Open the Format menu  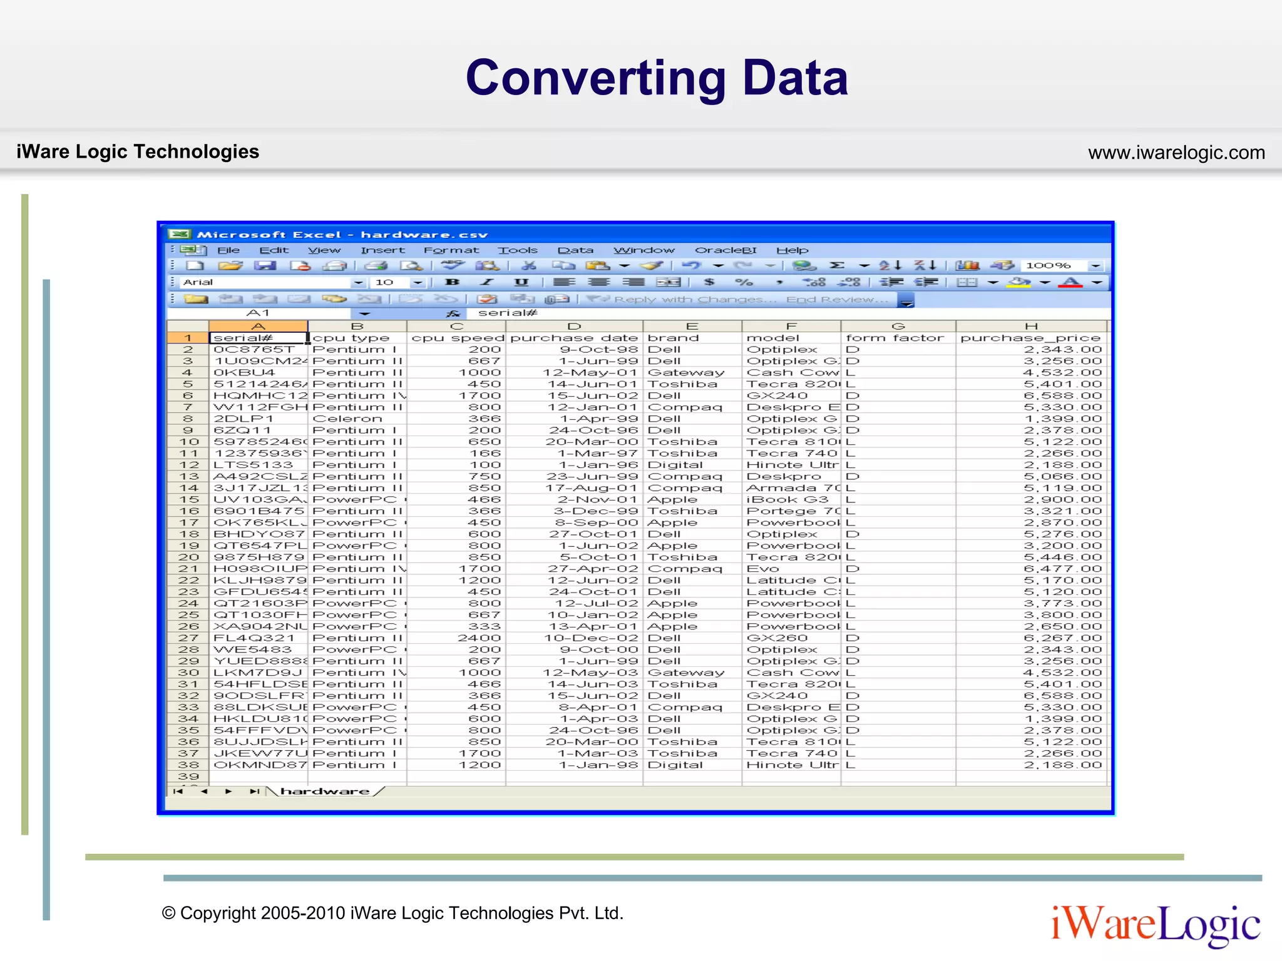tap(451, 250)
